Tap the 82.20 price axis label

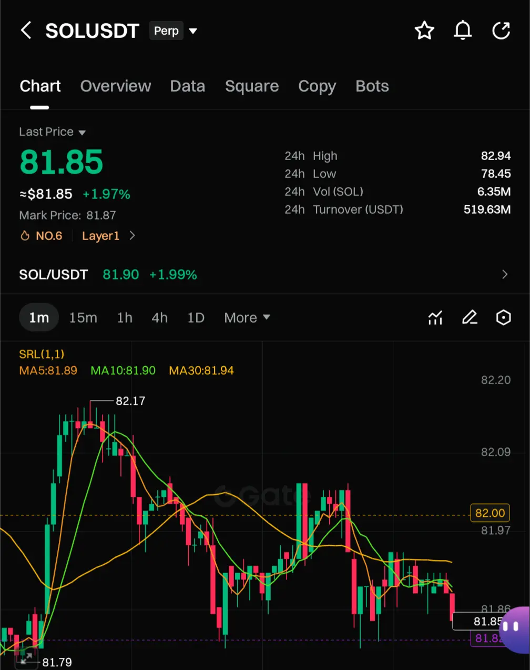(x=496, y=380)
